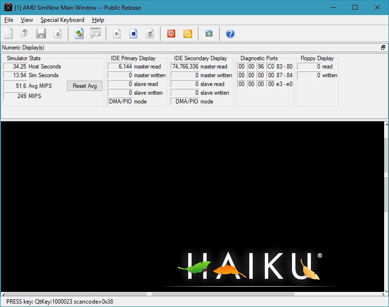
Task: Click the Reset Avg button
Action: click(x=84, y=86)
